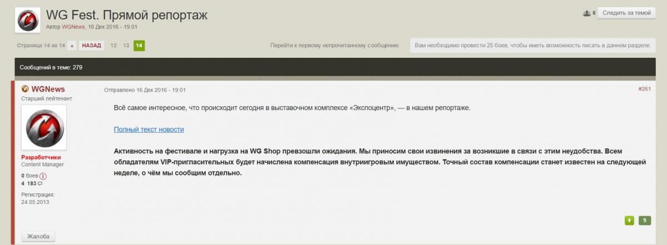Click the 'Следить за темой' button
The height and width of the screenshot is (245, 667).
626,13
